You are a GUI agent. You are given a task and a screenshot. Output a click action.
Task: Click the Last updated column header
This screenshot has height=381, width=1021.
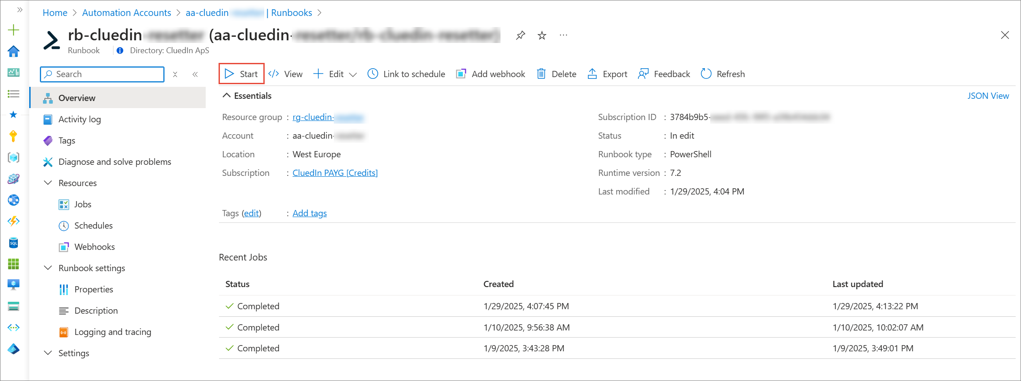pyautogui.click(x=858, y=284)
